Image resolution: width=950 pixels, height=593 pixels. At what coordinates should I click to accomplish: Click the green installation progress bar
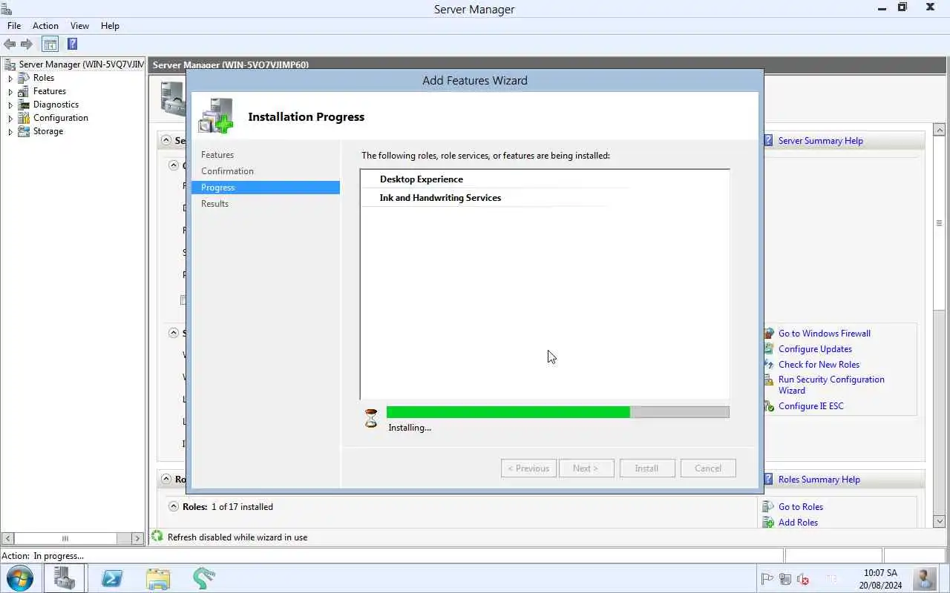point(557,412)
